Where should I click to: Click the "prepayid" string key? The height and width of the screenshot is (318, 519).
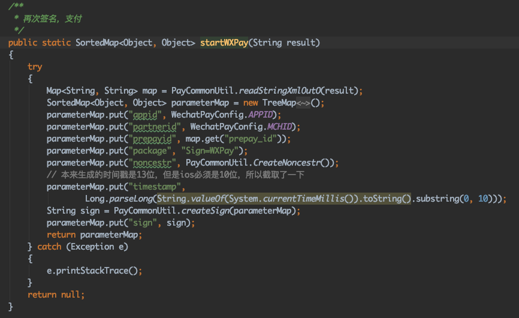tap(152, 139)
